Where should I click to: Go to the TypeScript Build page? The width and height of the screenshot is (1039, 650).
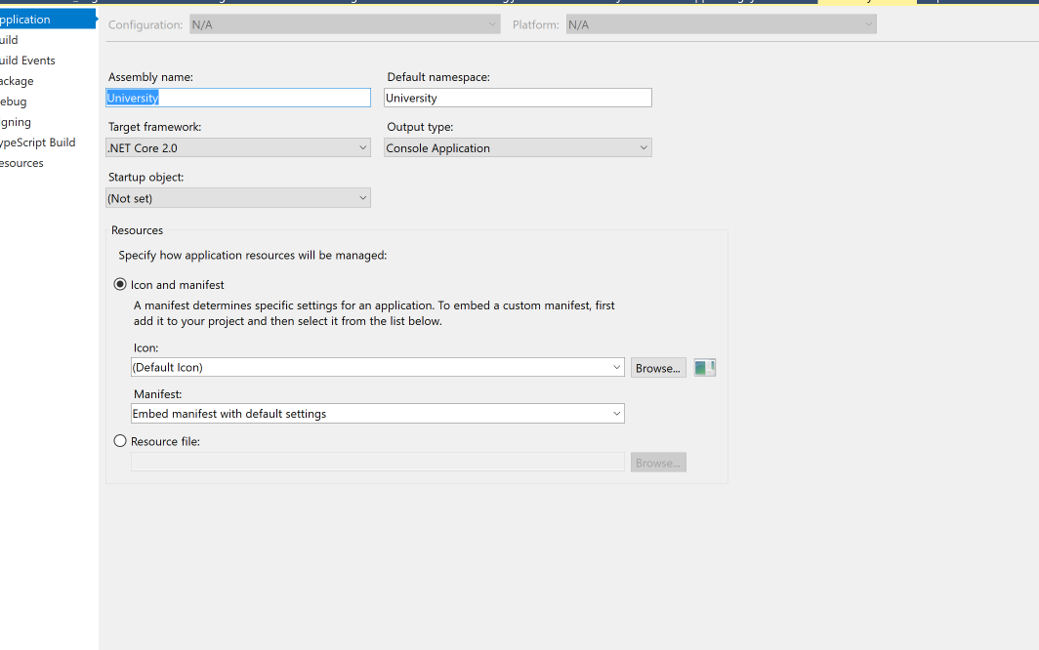[x=37, y=142]
